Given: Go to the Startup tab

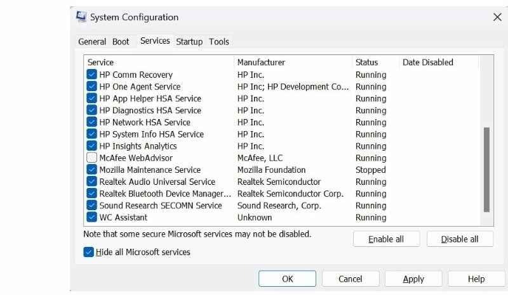Looking at the screenshot, I should pyautogui.click(x=189, y=42).
